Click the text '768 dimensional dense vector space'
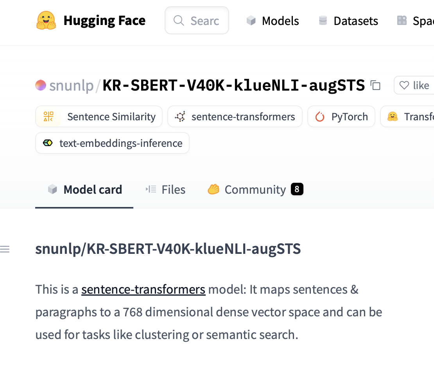This screenshot has width=434, height=371. [221, 312]
